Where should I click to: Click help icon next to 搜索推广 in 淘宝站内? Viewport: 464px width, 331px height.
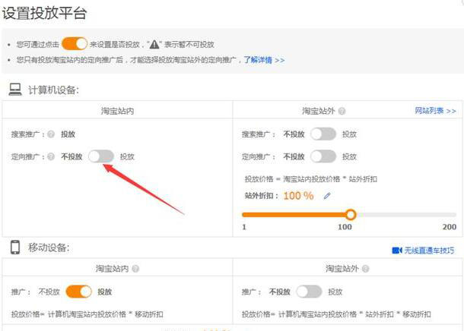(x=51, y=134)
